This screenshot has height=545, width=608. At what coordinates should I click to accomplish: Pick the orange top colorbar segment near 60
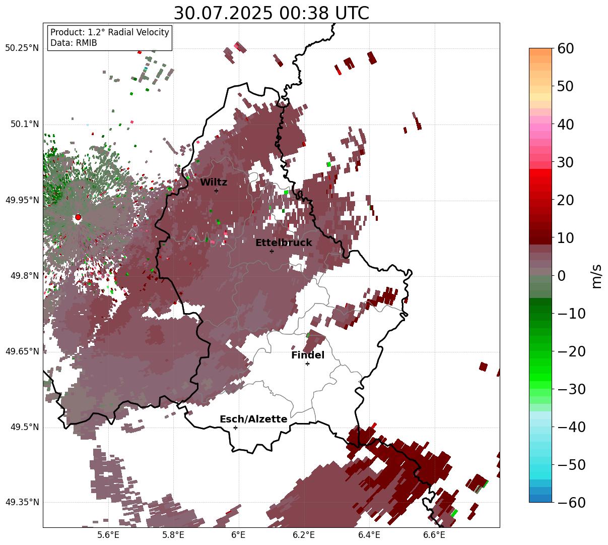tap(541, 52)
